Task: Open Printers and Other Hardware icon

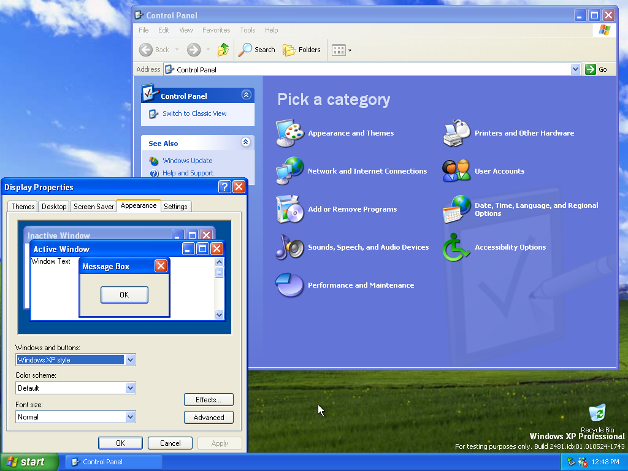Action: point(456,133)
